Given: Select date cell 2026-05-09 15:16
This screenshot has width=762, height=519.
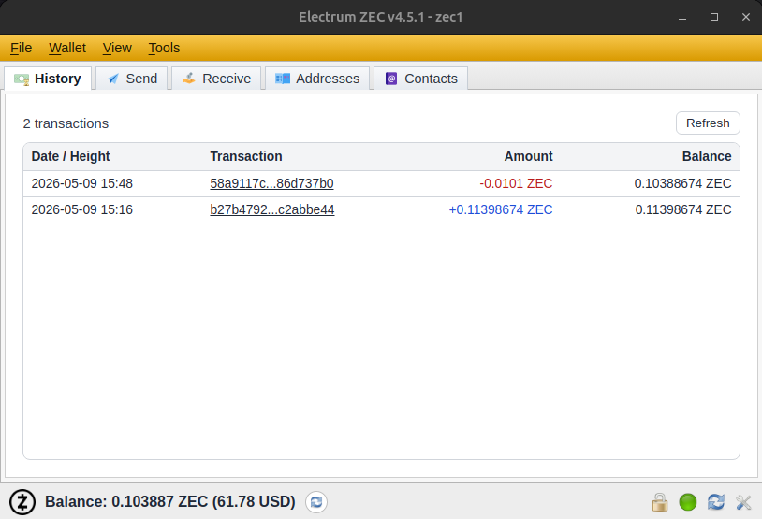Looking at the screenshot, I should tap(82, 209).
